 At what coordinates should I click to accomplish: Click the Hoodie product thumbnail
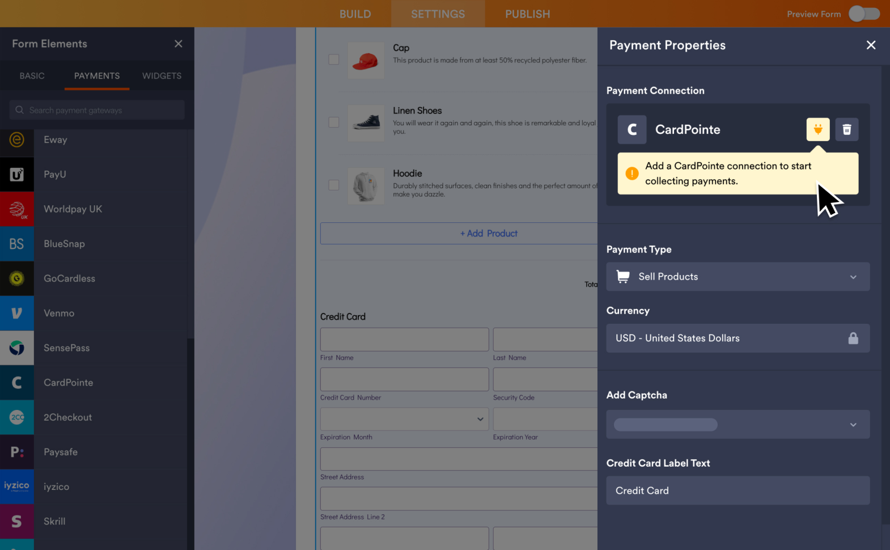point(366,185)
